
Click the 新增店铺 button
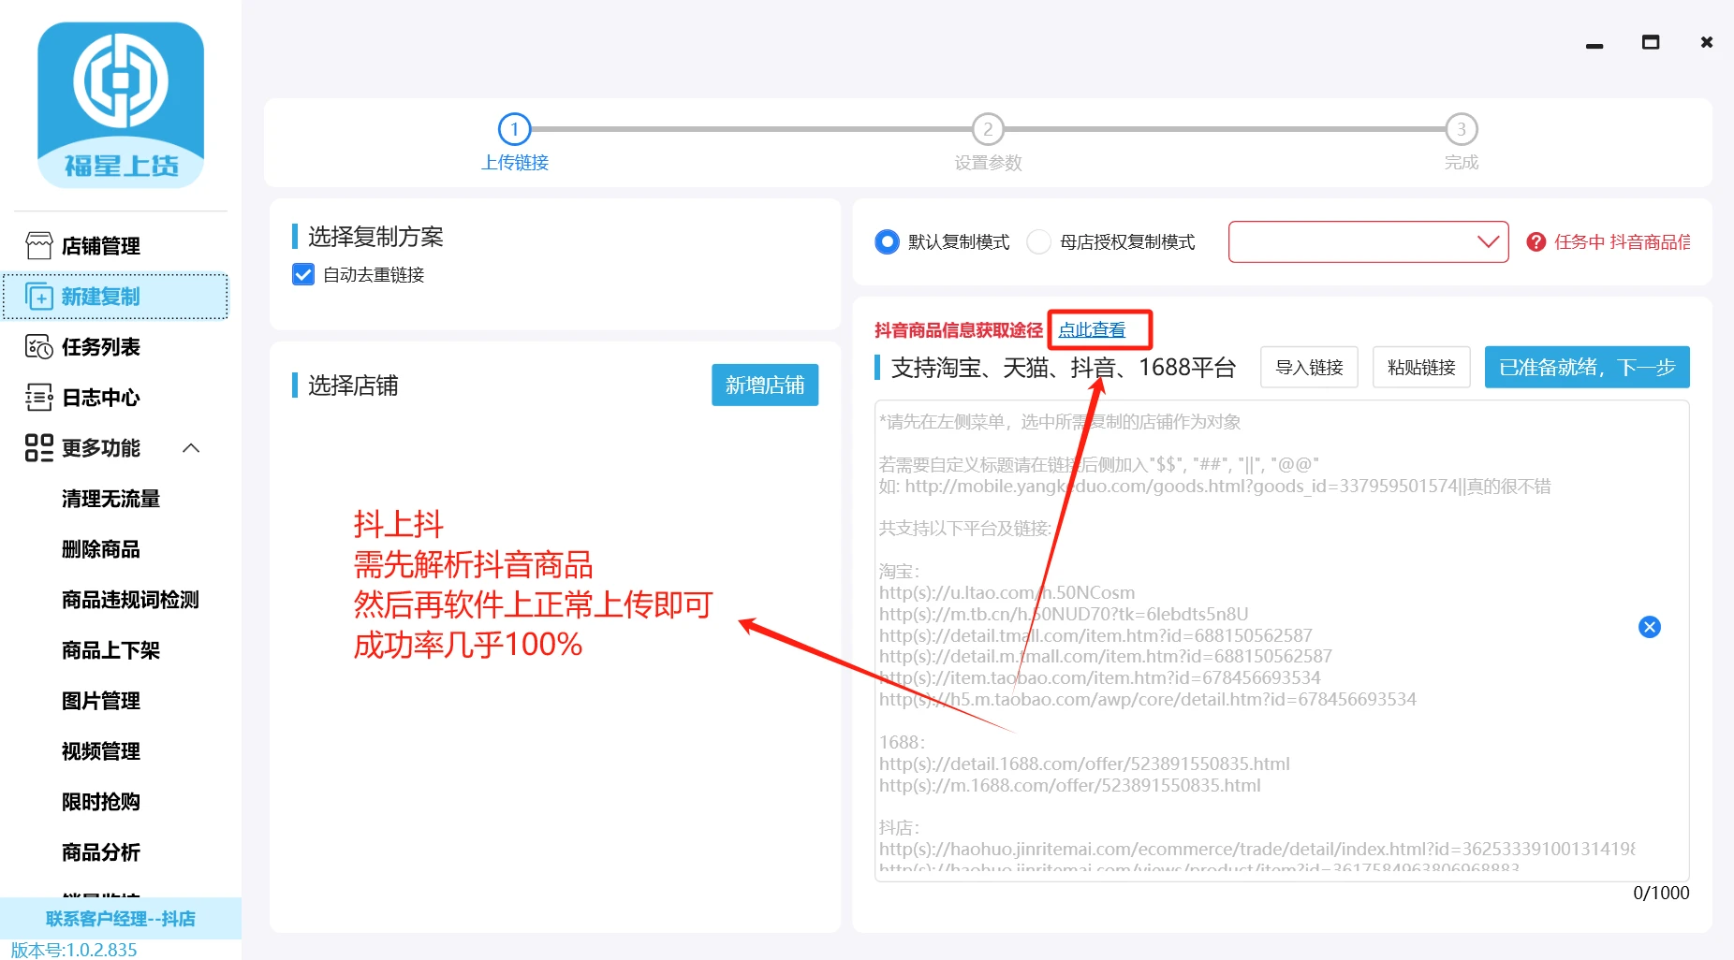pos(765,385)
